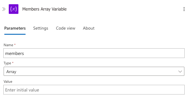Screen dimensions: 188x109
Task: Click the Array text in Type combo box
Action: (11, 72)
